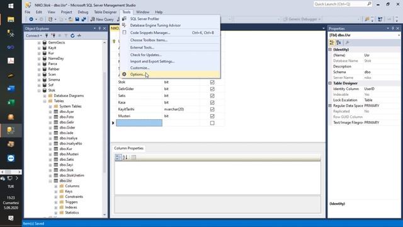
Task: Click the TeamViewer icon on taskbar
Action: (x=11, y=158)
